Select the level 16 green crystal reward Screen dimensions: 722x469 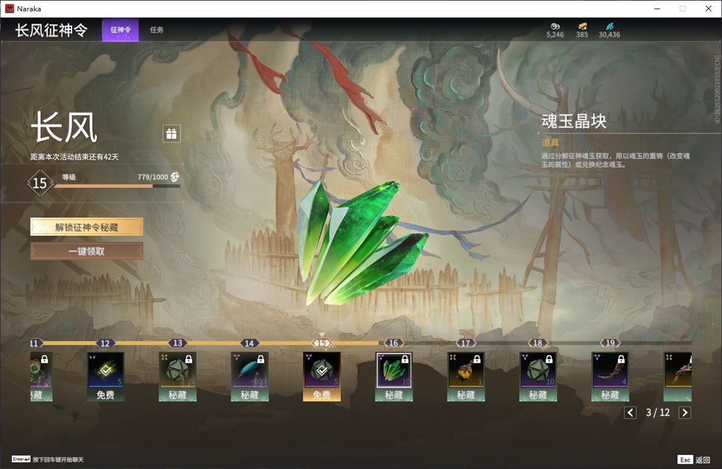tap(394, 376)
